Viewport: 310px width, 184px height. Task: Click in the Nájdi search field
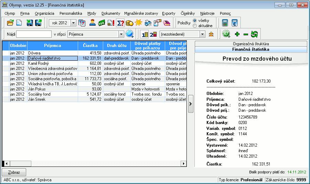tap(34, 34)
